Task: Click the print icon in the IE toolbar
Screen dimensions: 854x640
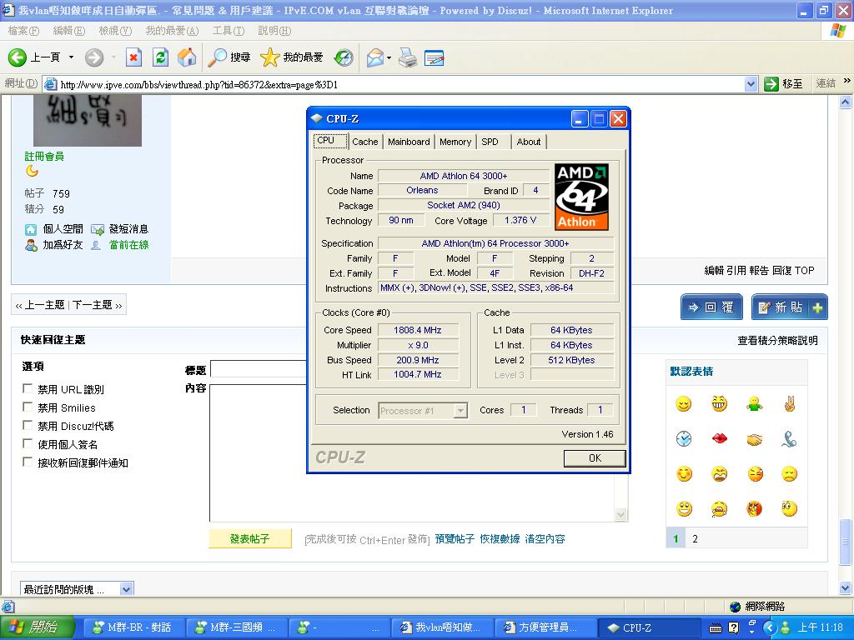Action: (407, 57)
